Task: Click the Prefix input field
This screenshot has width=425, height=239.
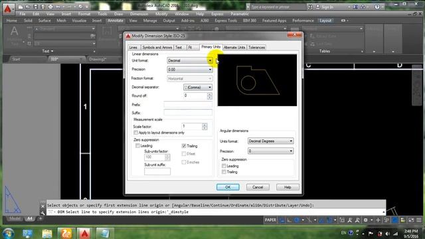Action: pos(188,104)
